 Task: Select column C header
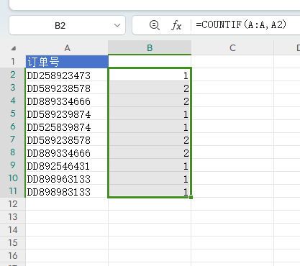pos(232,48)
